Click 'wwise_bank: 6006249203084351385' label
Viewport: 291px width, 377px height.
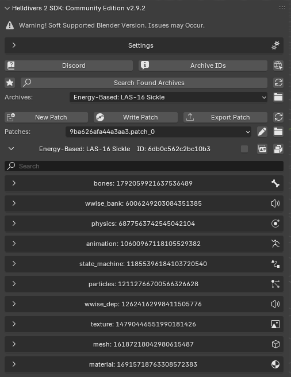(143, 203)
